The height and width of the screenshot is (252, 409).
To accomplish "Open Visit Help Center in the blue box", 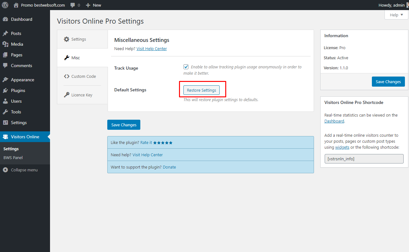I will pyautogui.click(x=148, y=155).
